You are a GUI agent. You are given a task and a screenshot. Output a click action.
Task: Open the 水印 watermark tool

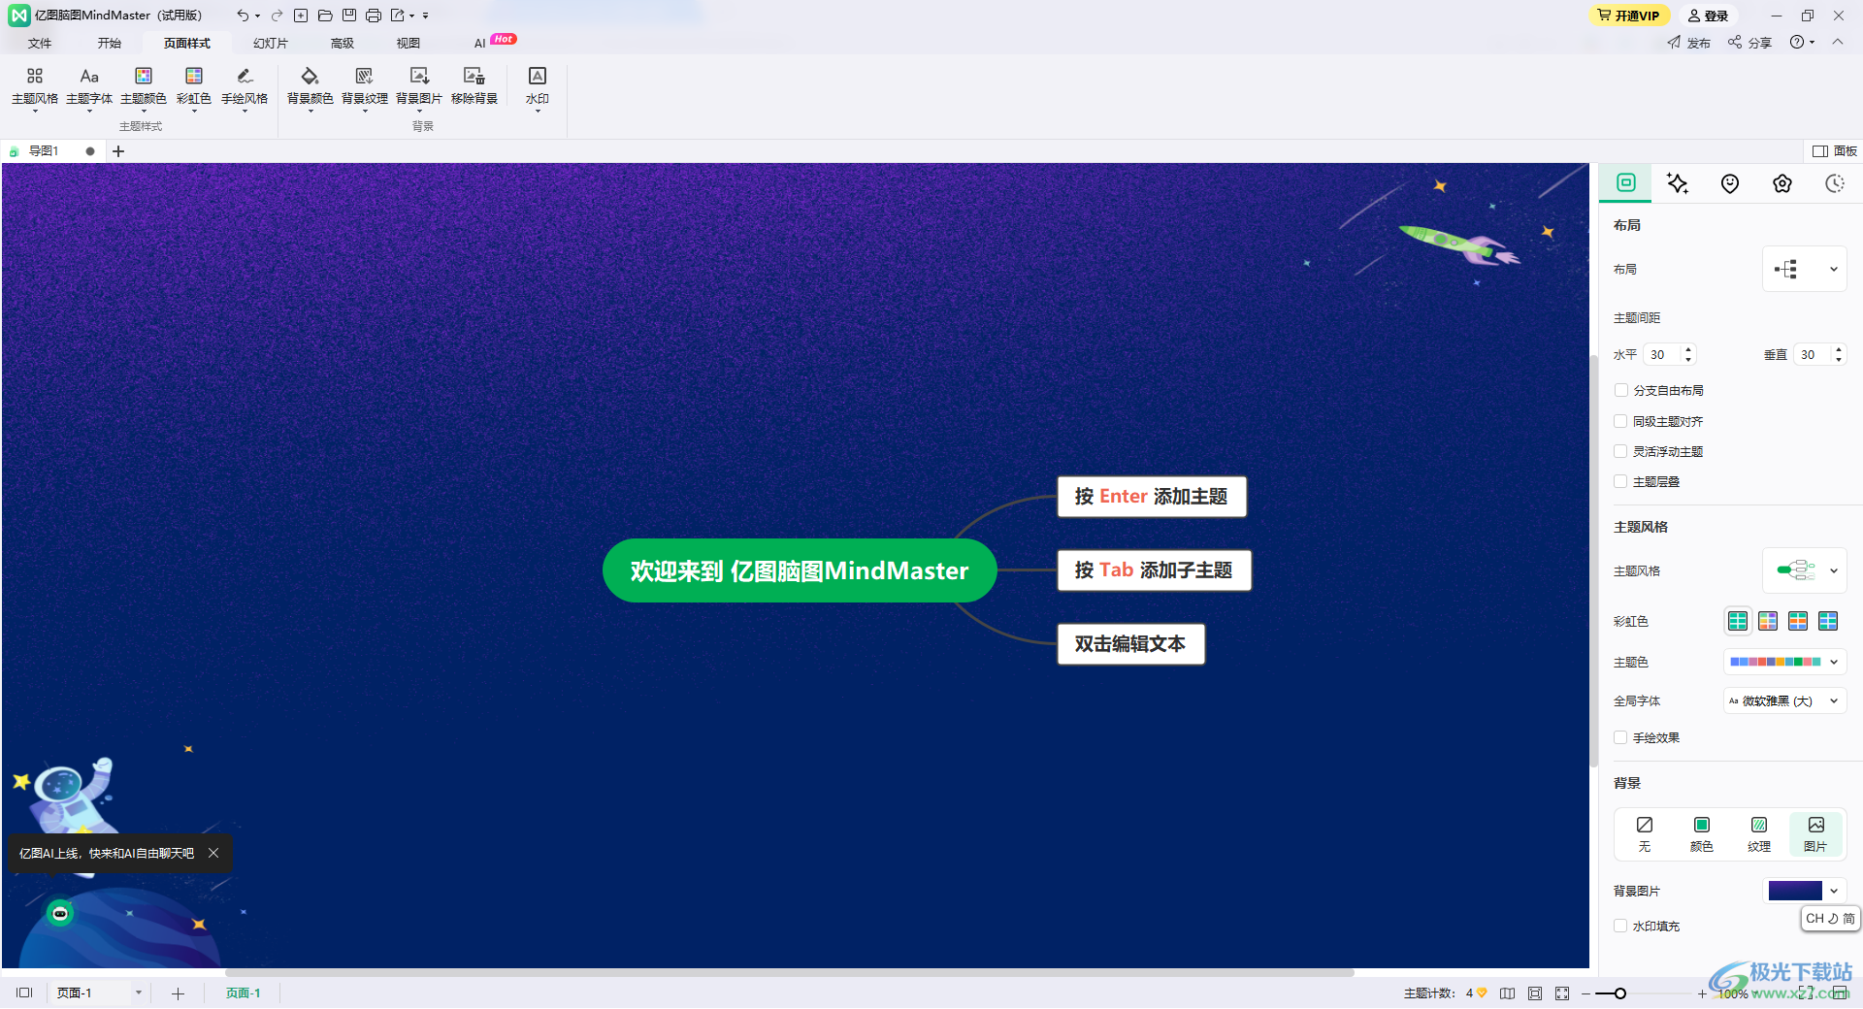[538, 86]
